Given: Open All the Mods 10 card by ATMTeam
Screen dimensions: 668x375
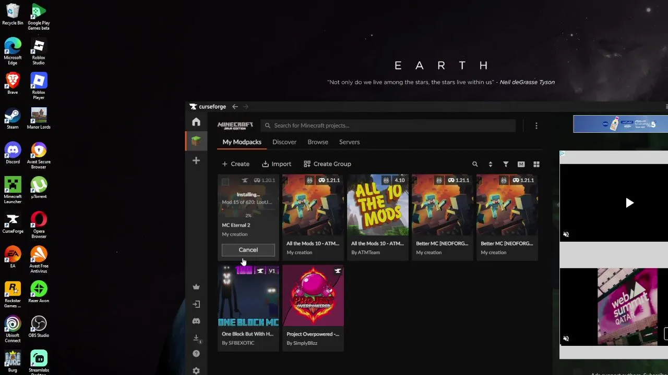Looking at the screenshot, I should click(378, 217).
